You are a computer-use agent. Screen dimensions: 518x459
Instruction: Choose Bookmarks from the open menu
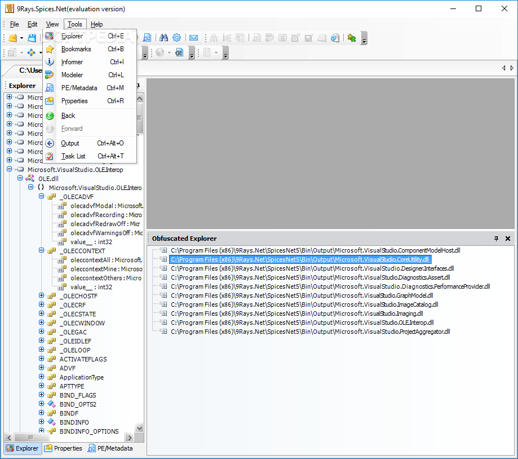(x=90, y=49)
